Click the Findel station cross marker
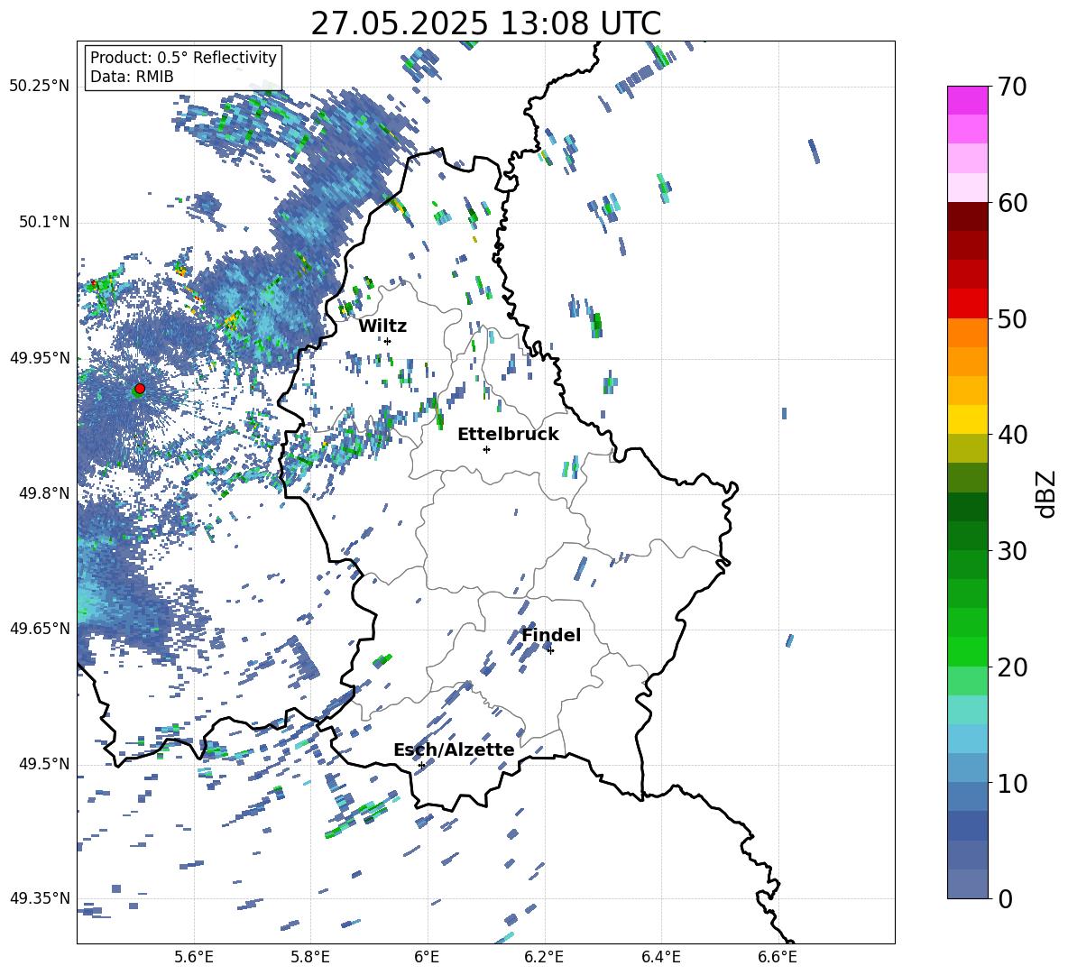Screen dimensions: 1068x975 click(550, 650)
